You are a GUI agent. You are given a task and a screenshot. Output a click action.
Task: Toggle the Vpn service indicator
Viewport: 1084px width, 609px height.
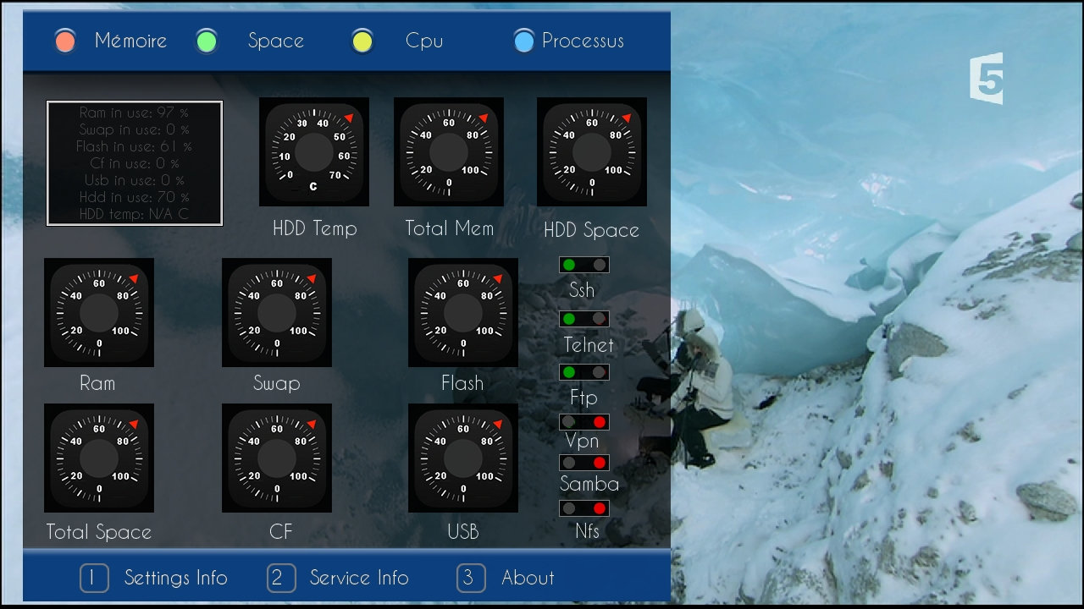click(584, 421)
